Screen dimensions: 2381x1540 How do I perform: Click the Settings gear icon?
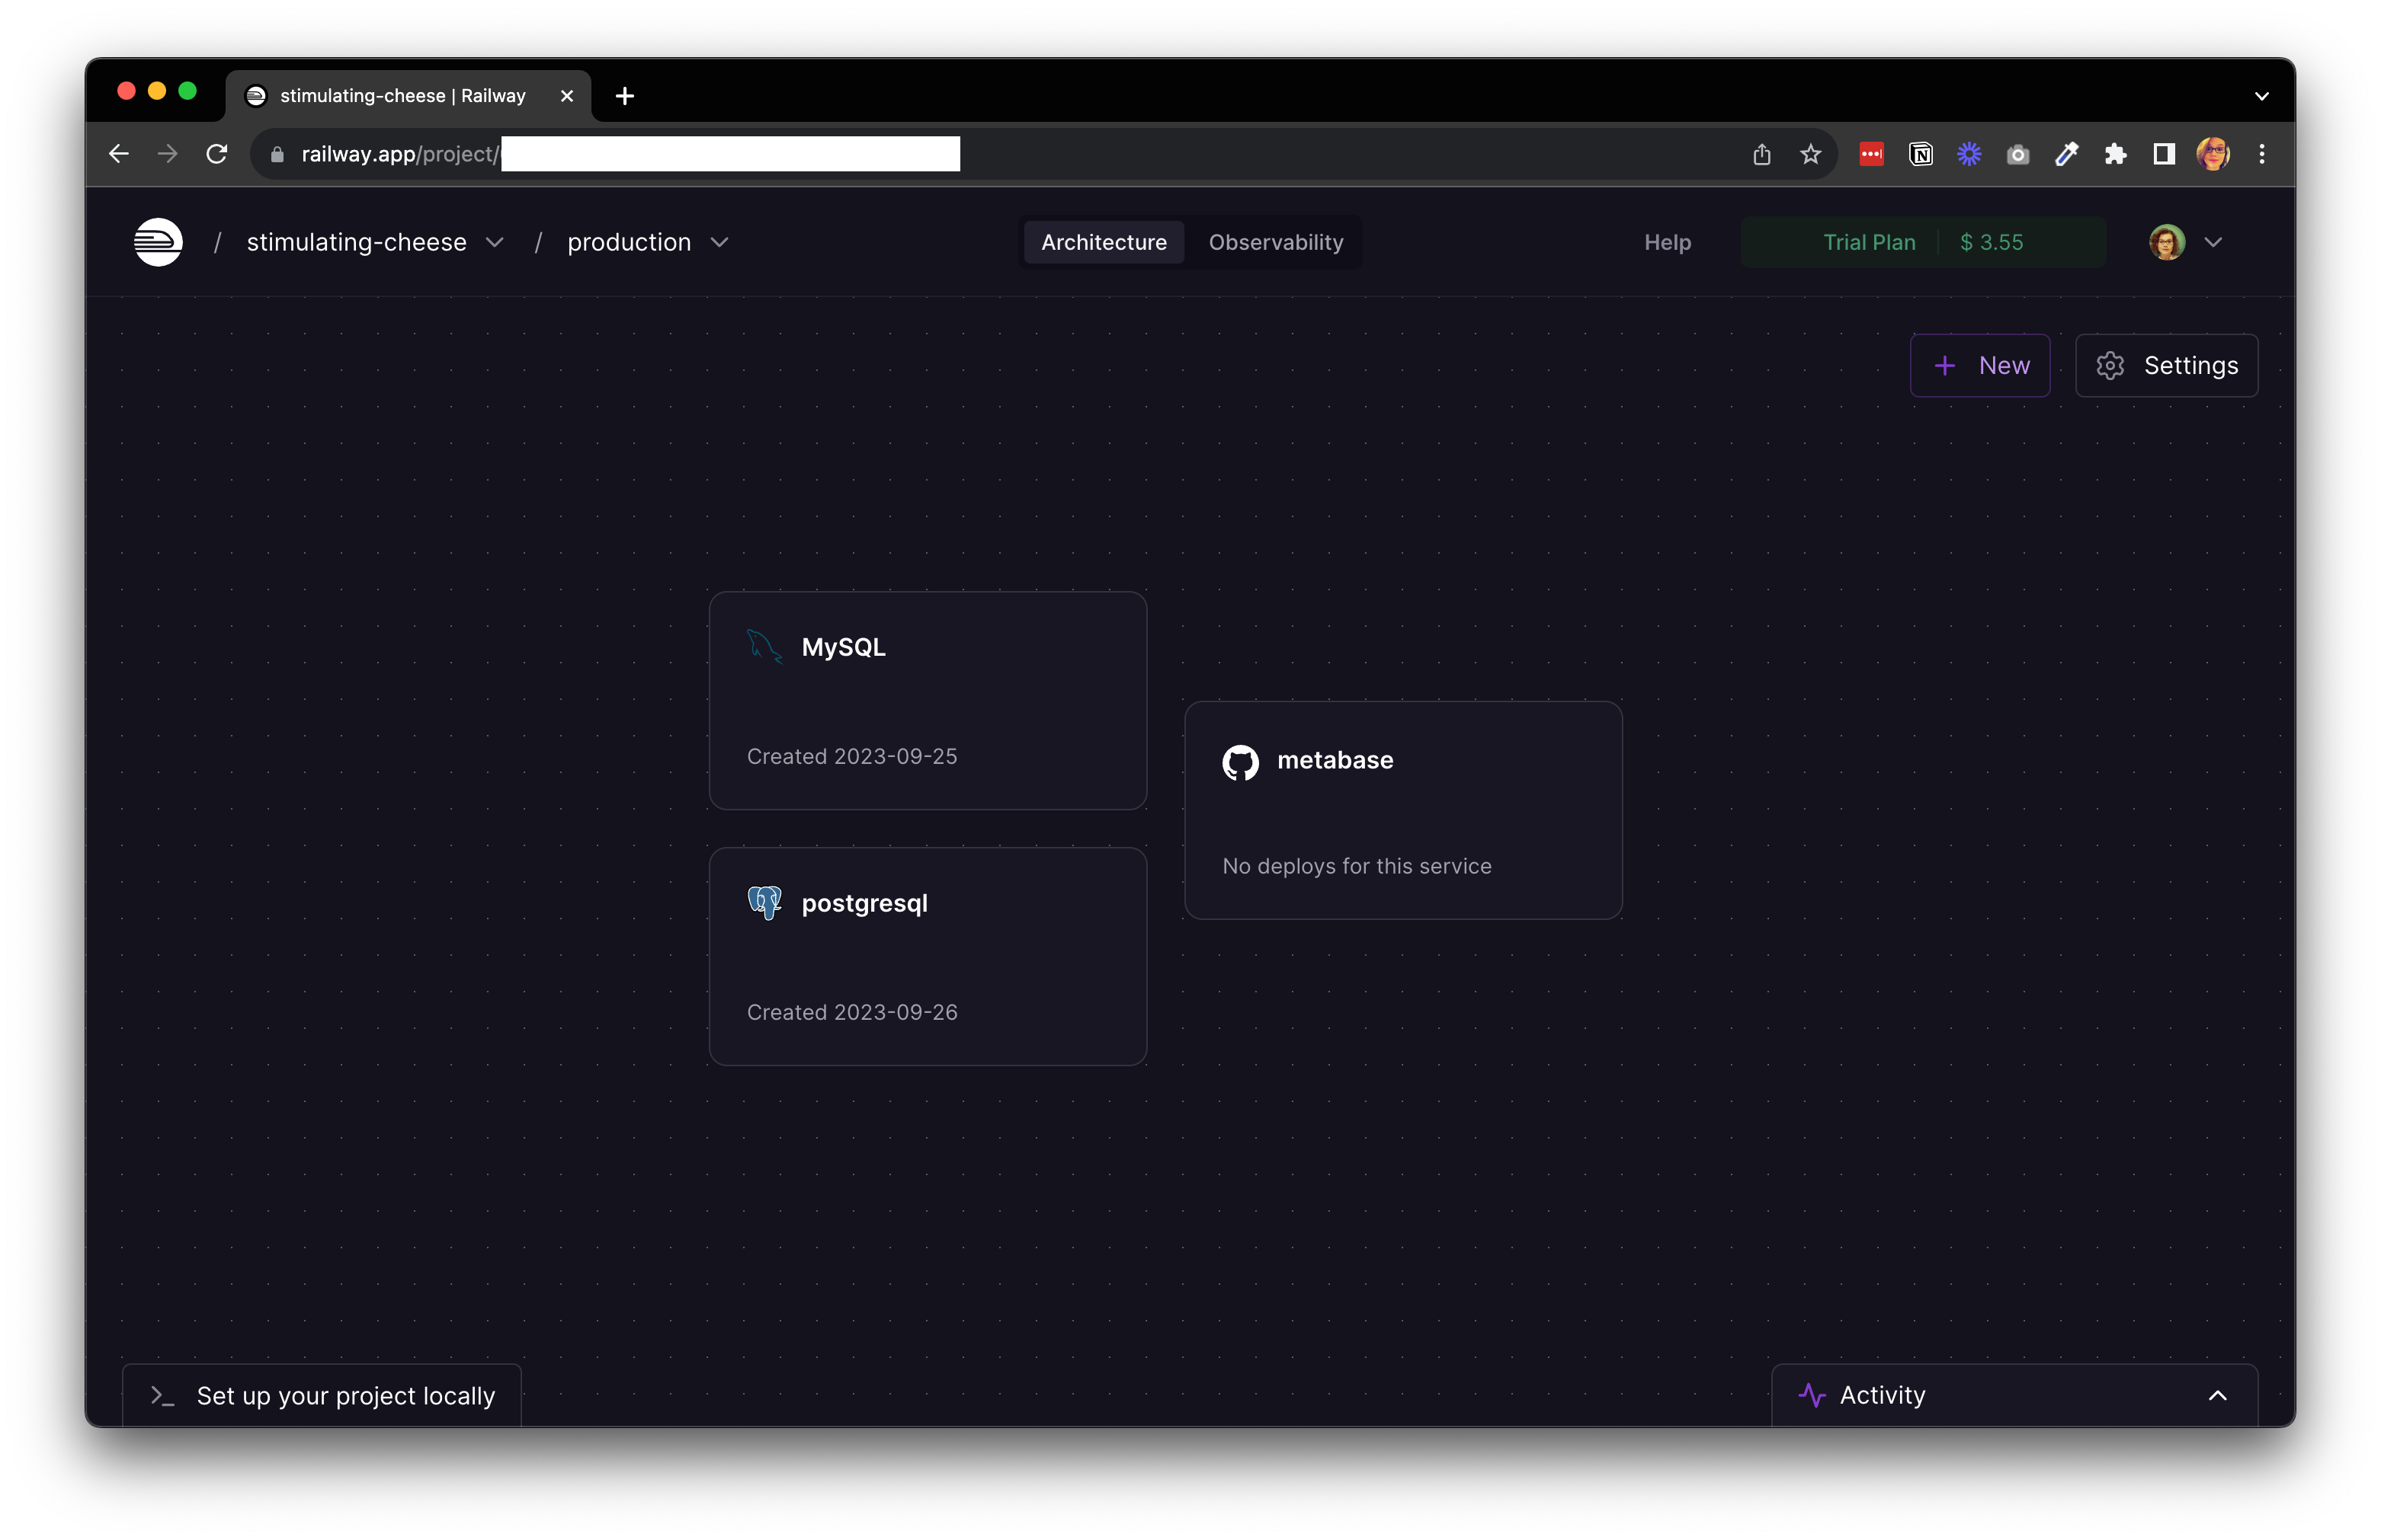click(x=2110, y=366)
